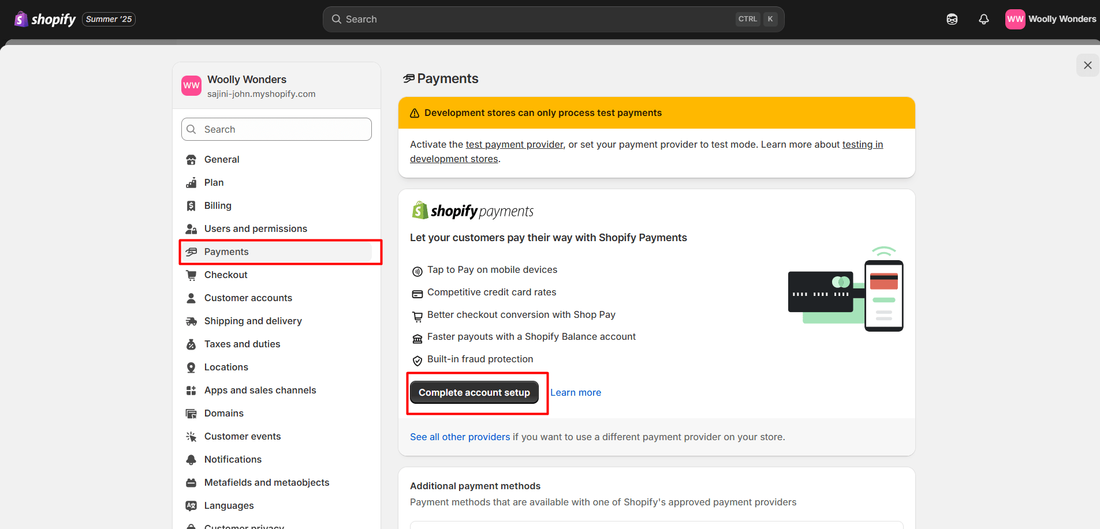Click the Shipping and delivery truck icon
The image size is (1100, 529).
pos(191,321)
